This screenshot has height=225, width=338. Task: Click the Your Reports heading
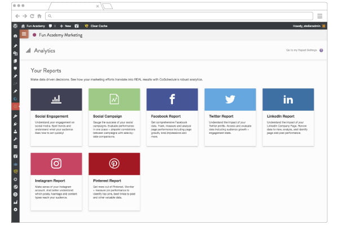[x=46, y=71]
